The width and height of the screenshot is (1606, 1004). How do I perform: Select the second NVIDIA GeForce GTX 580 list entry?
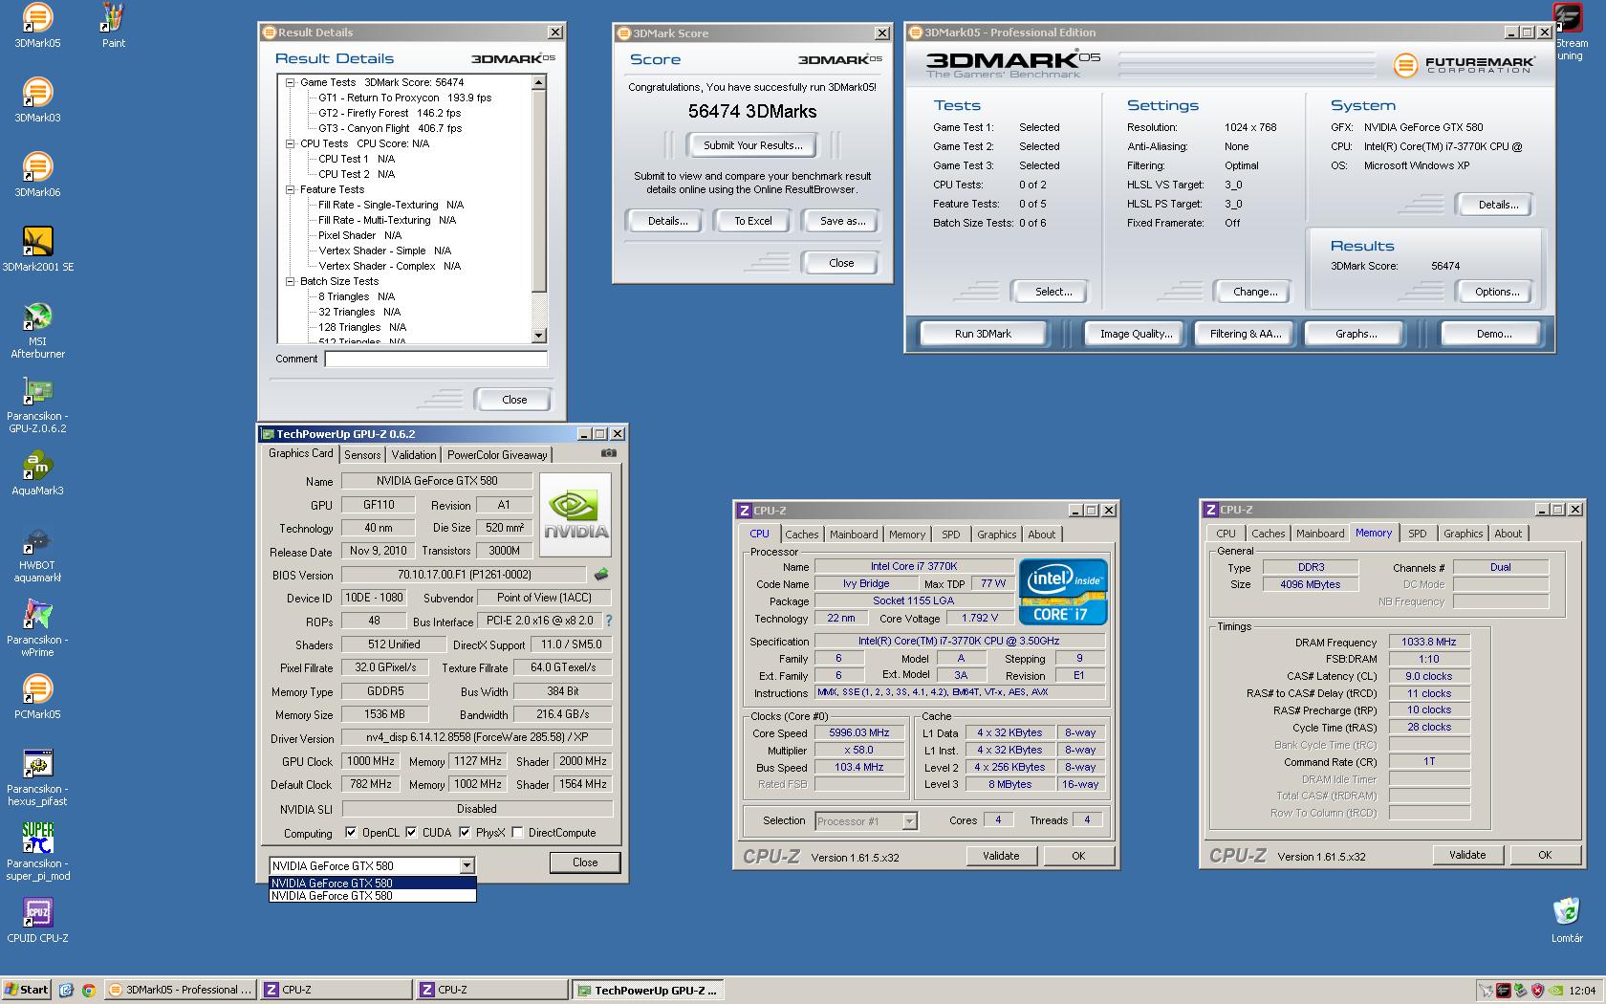pos(372,896)
